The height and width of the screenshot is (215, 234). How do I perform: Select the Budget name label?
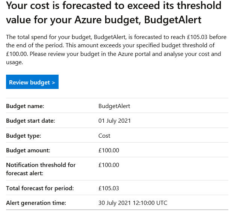point(25,106)
